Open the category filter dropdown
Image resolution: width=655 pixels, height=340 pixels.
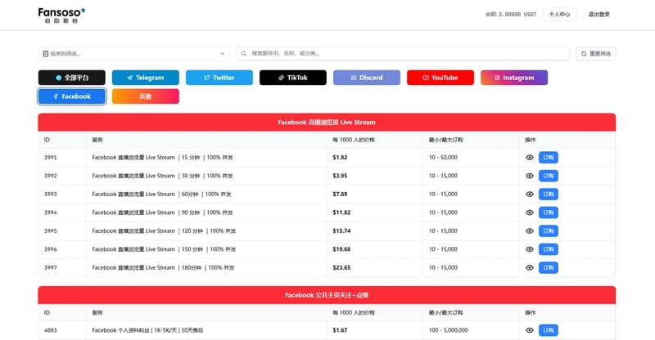click(133, 53)
